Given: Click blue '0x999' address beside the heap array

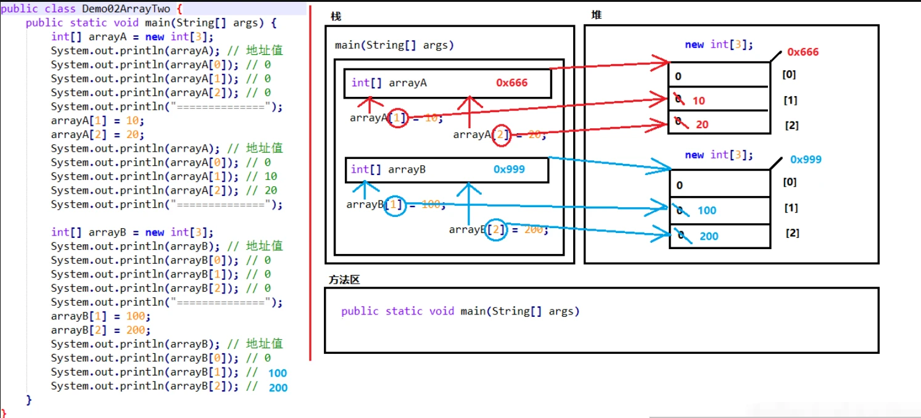Looking at the screenshot, I should tap(806, 159).
